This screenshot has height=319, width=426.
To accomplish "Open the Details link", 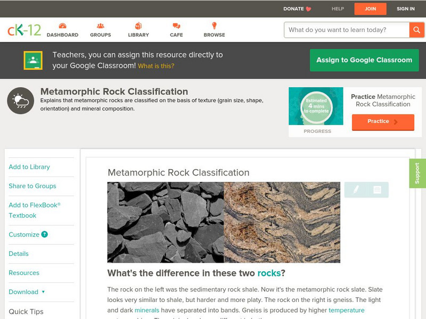I will 19,254.
